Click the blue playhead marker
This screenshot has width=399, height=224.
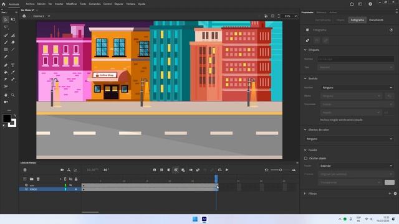(216, 179)
